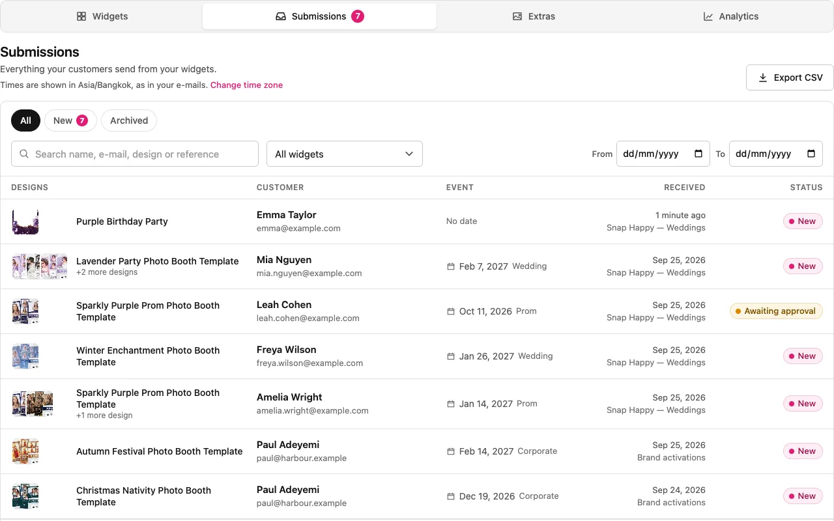The image size is (834, 521).
Task: Click '+1 more design' text
Action: [104, 415]
